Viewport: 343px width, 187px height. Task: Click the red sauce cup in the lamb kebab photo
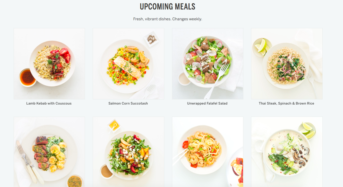coord(28,77)
